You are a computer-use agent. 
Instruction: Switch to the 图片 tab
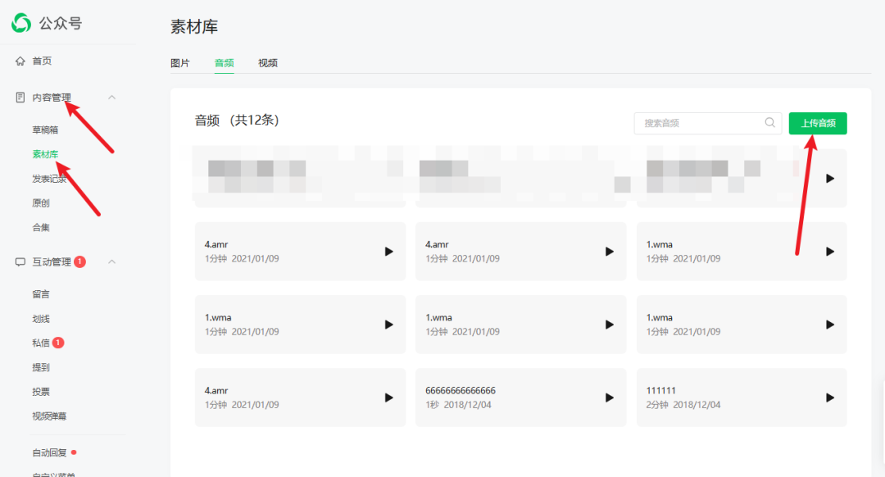click(x=179, y=63)
